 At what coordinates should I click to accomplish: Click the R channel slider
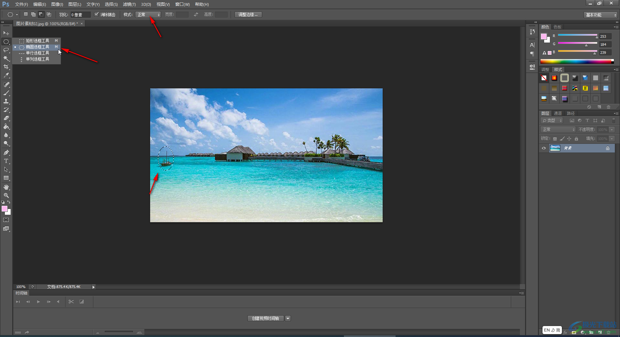tap(577, 35)
